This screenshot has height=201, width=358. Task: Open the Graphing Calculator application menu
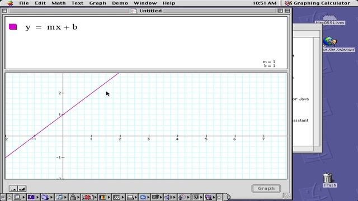click(x=318, y=3)
